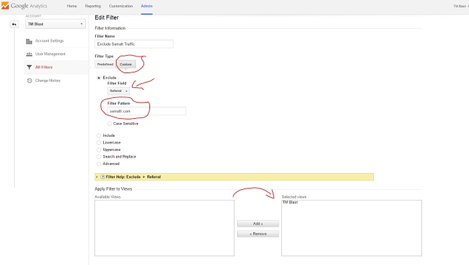Open the Admin tab
This screenshot has height=265, width=469.
coord(147,6)
